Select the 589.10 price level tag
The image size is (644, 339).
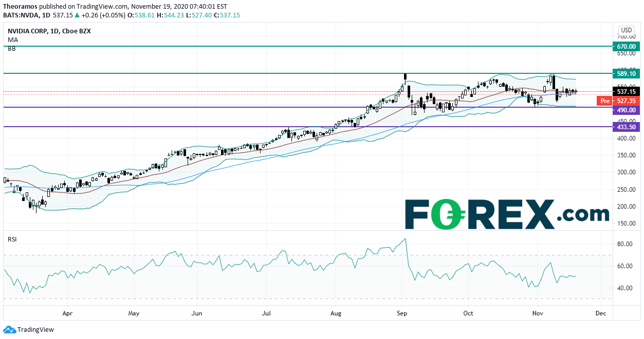click(x=627, y=74)
